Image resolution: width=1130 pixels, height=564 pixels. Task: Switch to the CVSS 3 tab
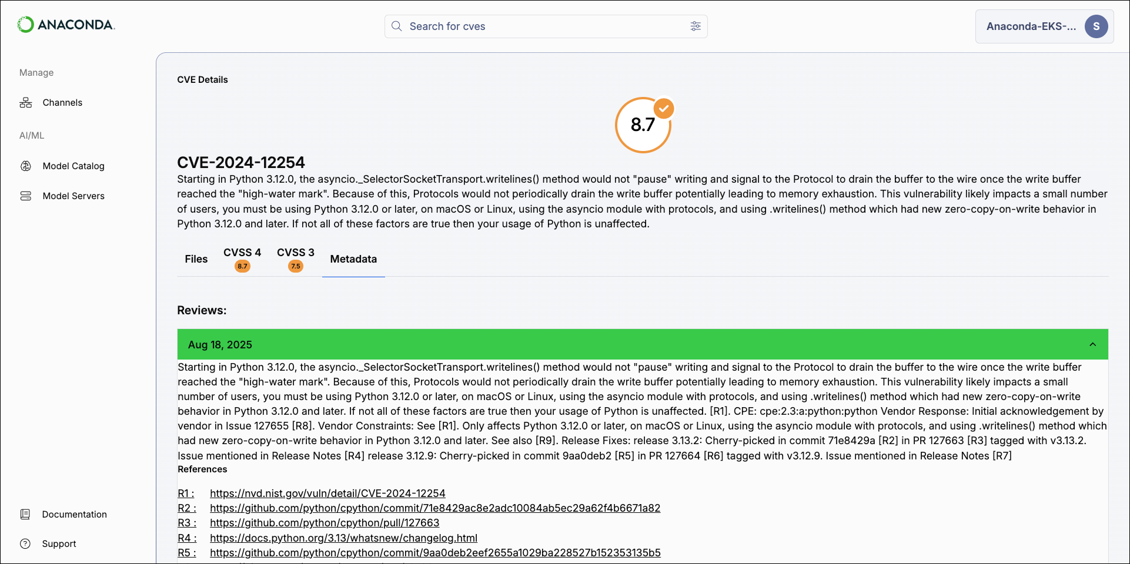click(x=296, y=259)
